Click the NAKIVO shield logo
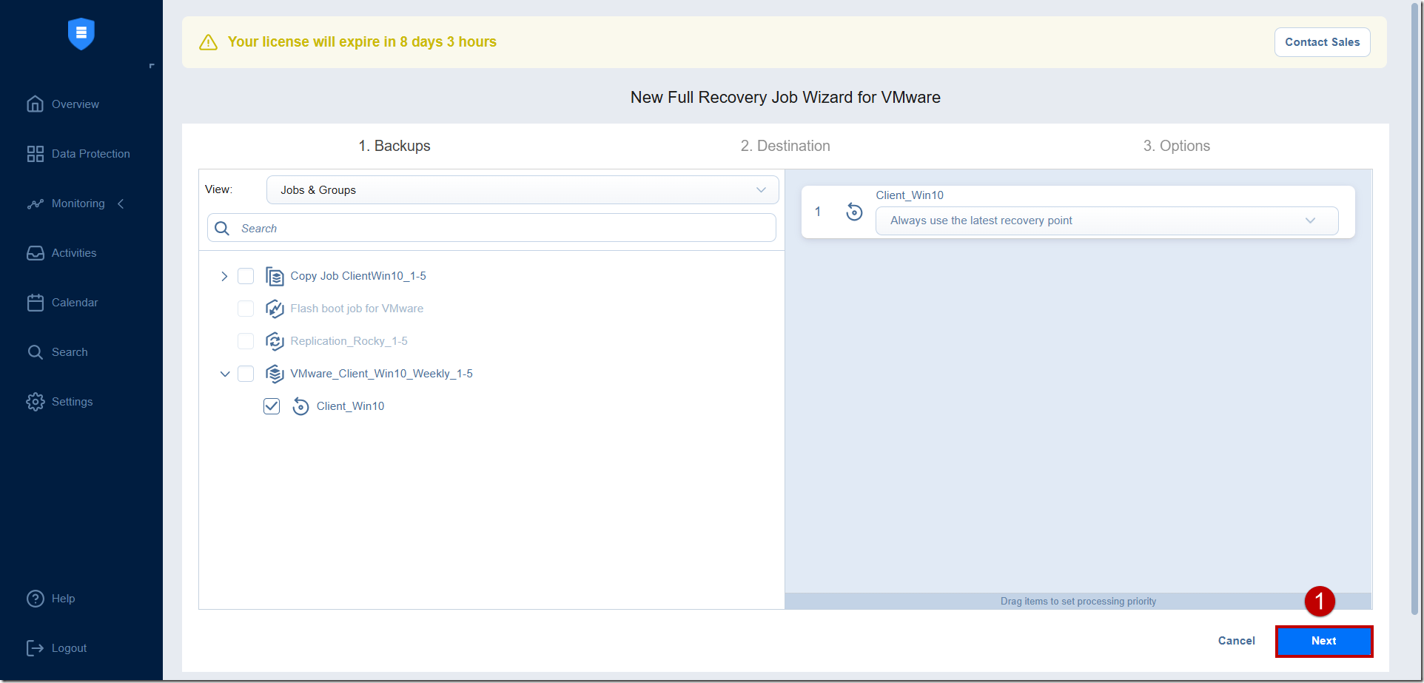This screenshot has height=683, width=1424. point(81,34)
